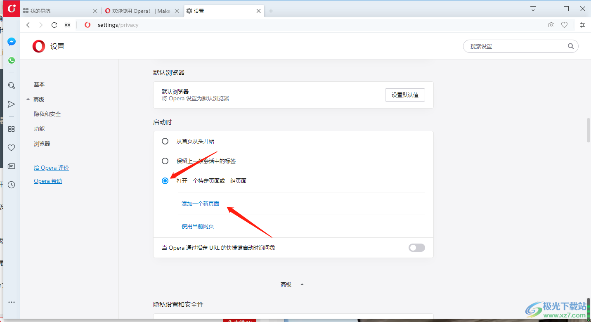Open bookmarks heart in sidebar
The width and height of the screenshot is (591, 322).
tap(12, 147)
